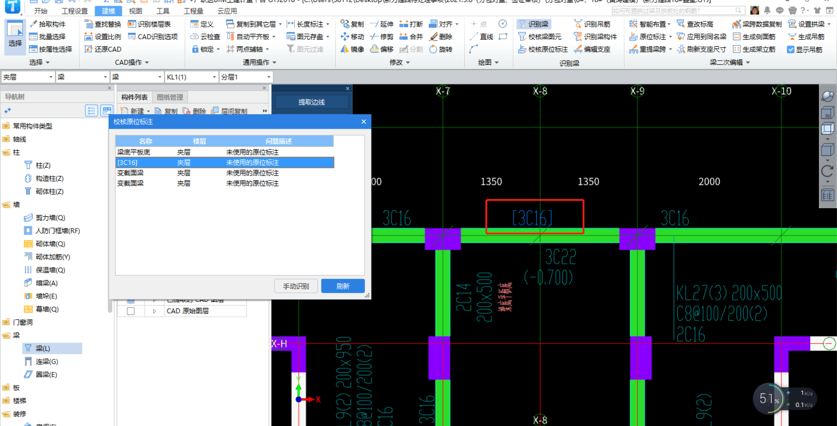This screenshot has height=426, width=837.
Task: Click the 提取边线 button
Action: tap(311, 102)
